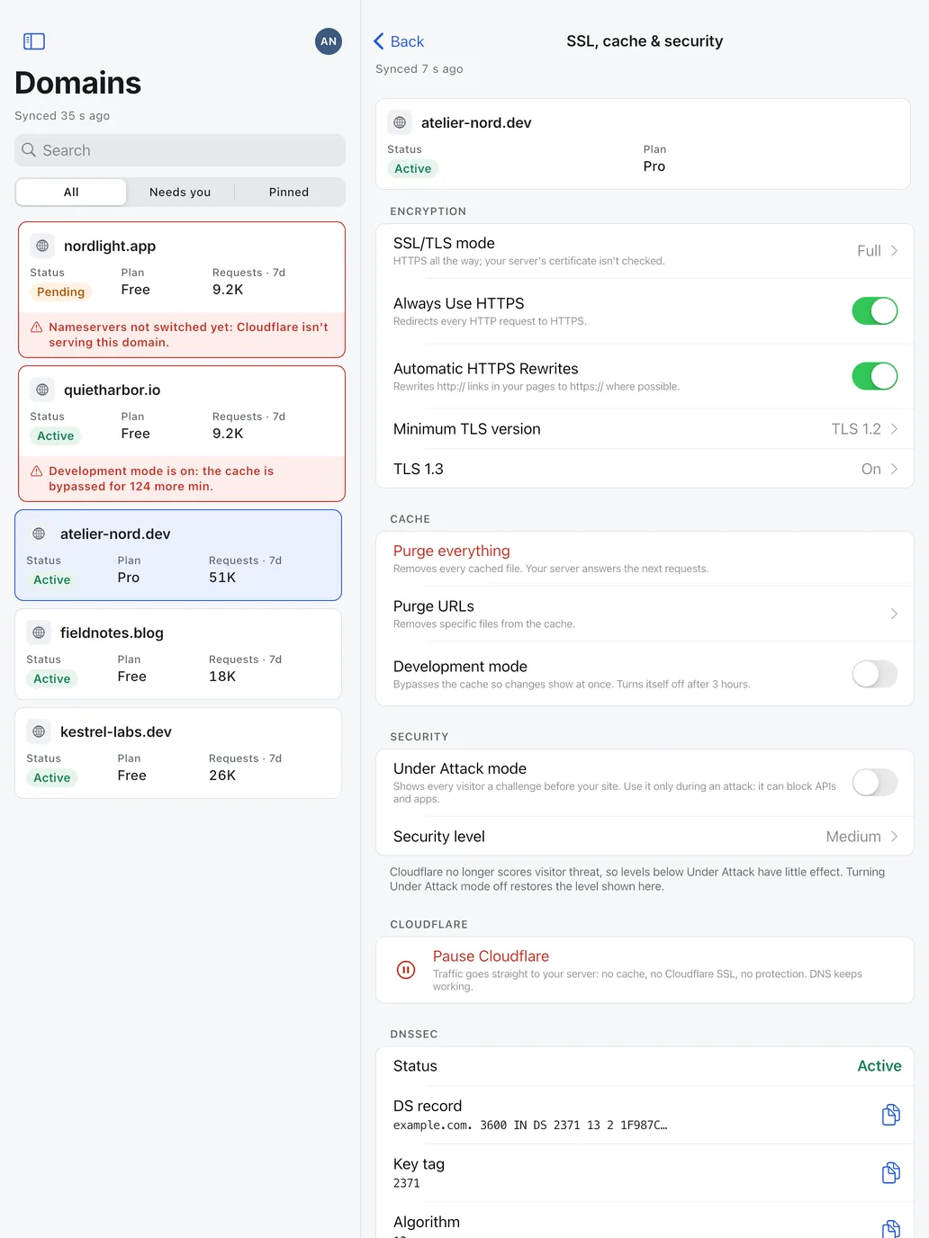The height and width of the screenshot is (1238, 929).
Task: Click the globe icon on nordlight.app
Action: point(42,246)
